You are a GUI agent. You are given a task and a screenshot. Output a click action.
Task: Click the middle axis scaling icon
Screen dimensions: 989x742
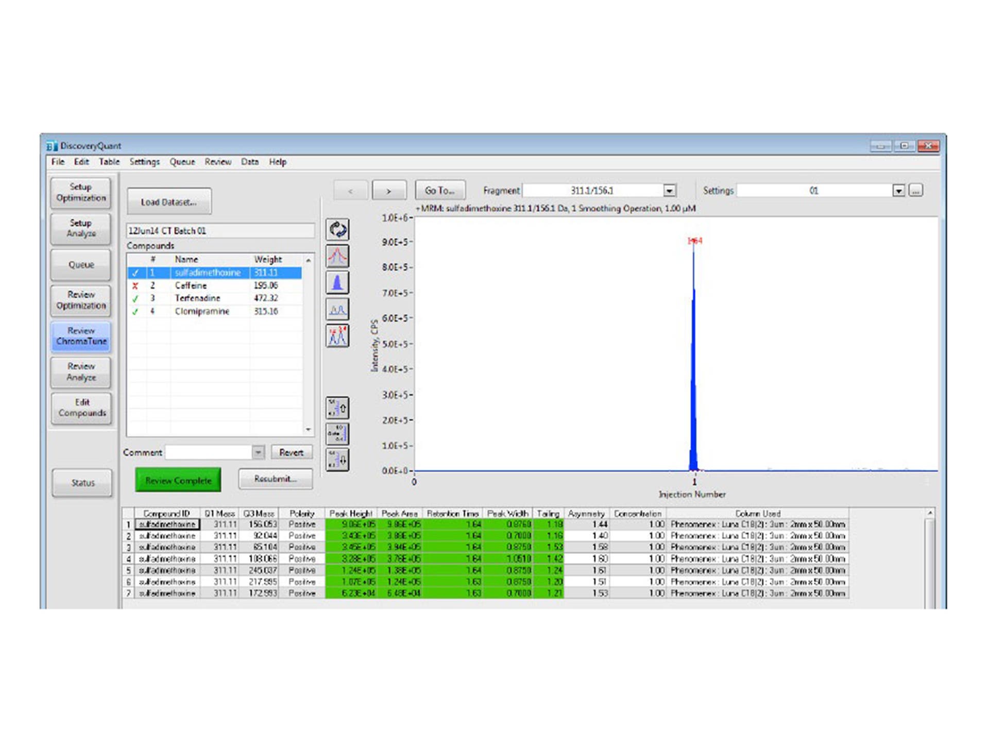(337, 434)
